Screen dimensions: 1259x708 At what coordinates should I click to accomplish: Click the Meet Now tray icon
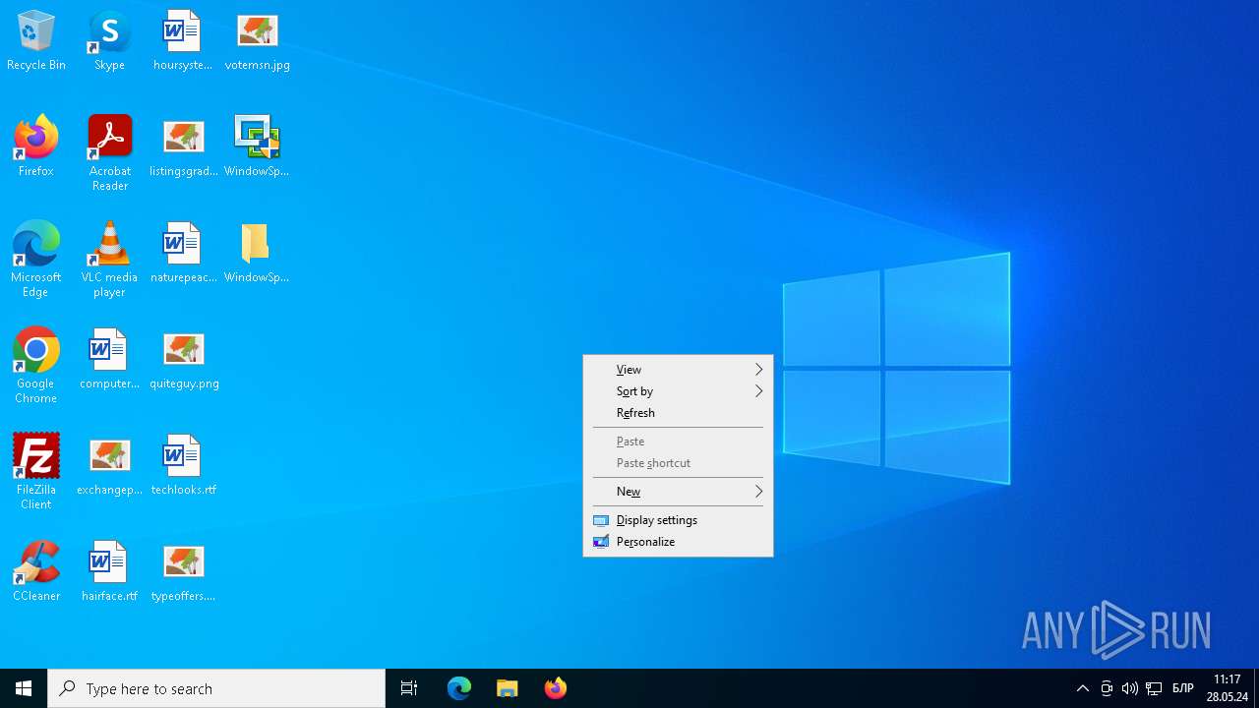(1107, 688)
